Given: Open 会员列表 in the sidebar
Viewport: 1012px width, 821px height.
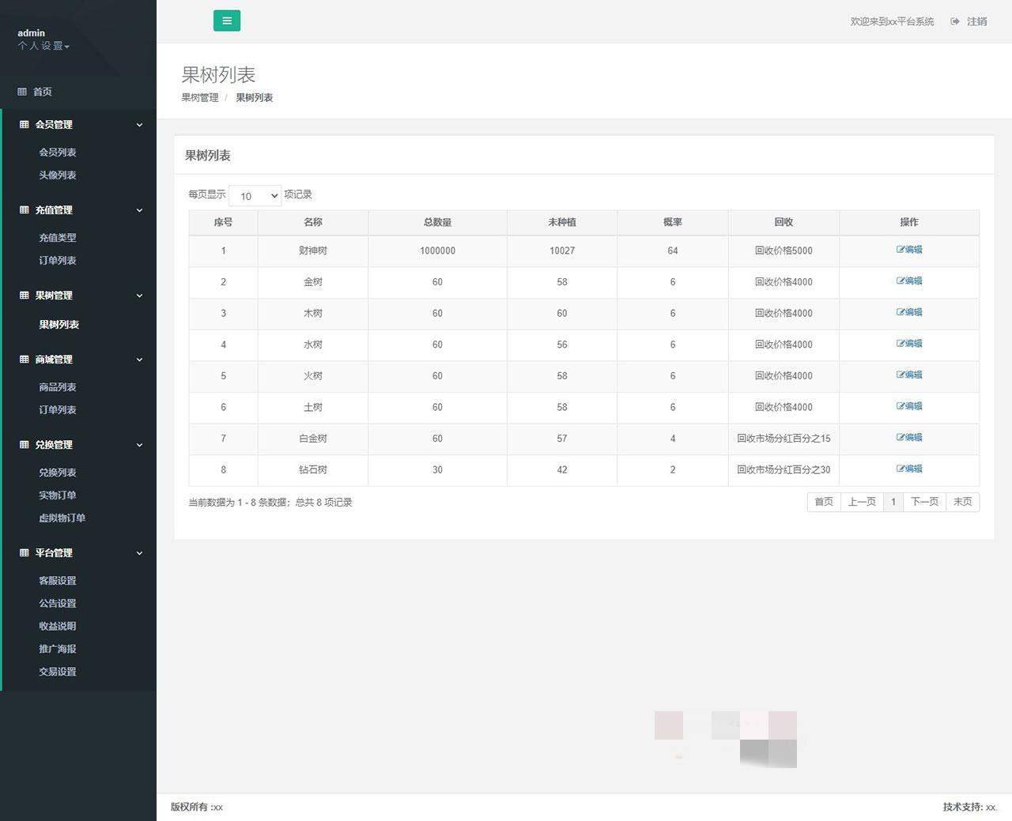Looking at the screenshot, I should (58, 153).
